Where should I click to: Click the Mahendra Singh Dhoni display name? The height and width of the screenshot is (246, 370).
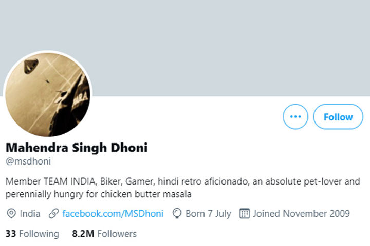click(77, 148)
